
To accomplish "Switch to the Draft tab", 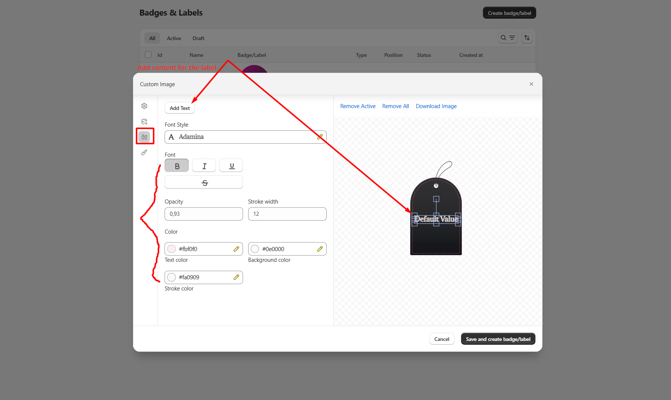I will tap(198, 38).
